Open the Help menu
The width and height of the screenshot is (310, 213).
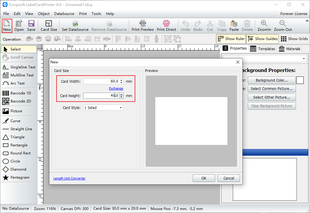click(110, 14)
